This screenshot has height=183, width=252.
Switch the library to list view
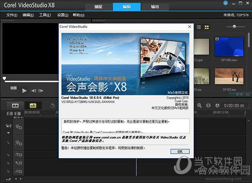199,27
